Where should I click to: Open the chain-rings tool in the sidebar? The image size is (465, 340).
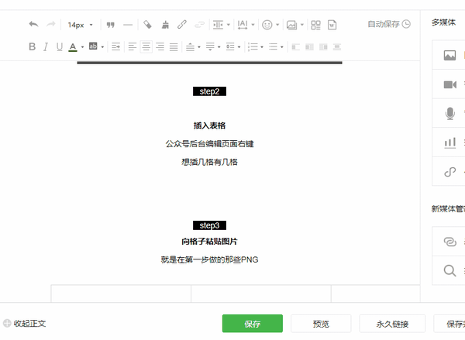pyautogui.click(x=449, y=242)
